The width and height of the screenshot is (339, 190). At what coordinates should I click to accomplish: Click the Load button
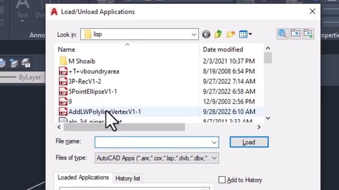pos(249,142)
